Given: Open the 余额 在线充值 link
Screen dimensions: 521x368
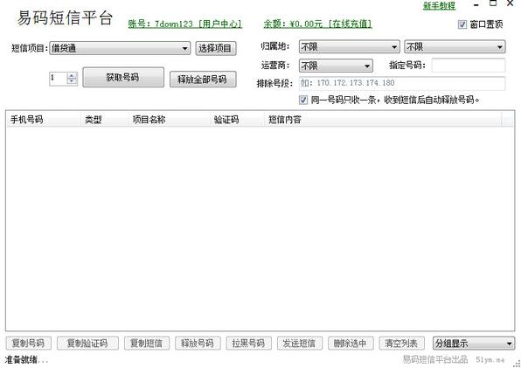Looking at the screenshot, I should coord(317,24).
